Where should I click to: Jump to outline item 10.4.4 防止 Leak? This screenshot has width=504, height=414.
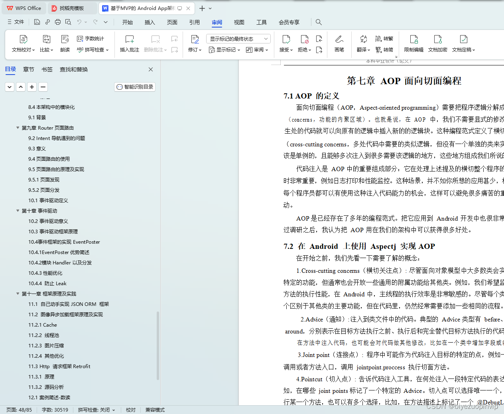(x=47, y=283)
